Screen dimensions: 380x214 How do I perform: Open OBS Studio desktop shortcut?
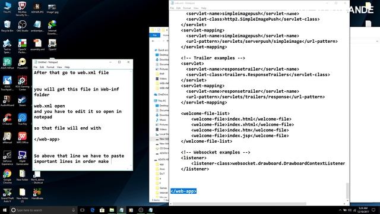22,26
